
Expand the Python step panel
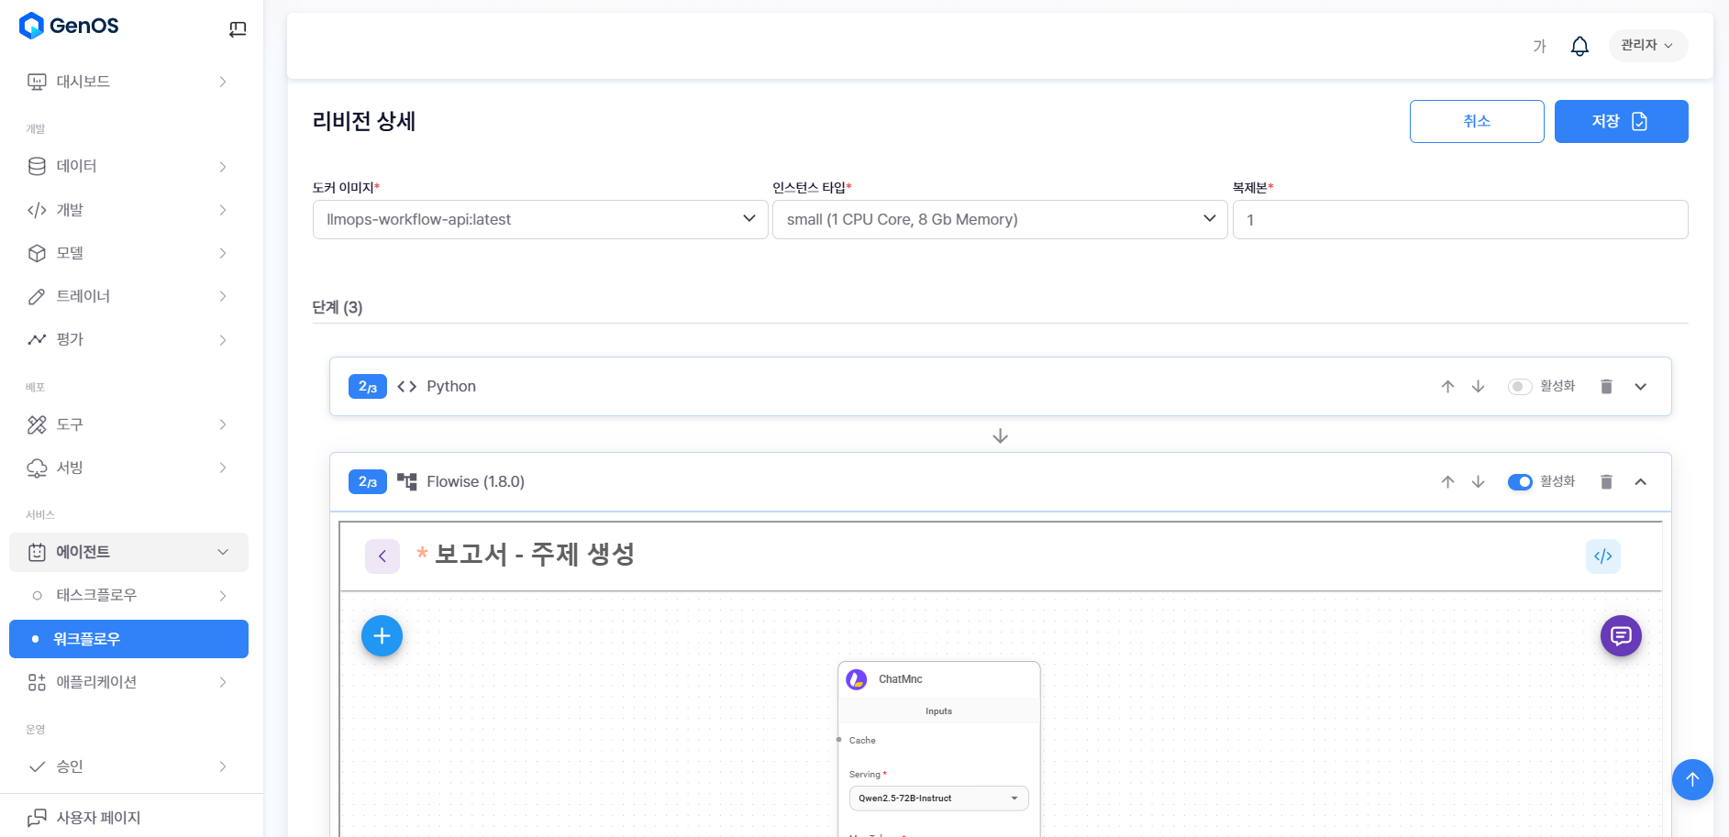click(x=1640, y=387)
